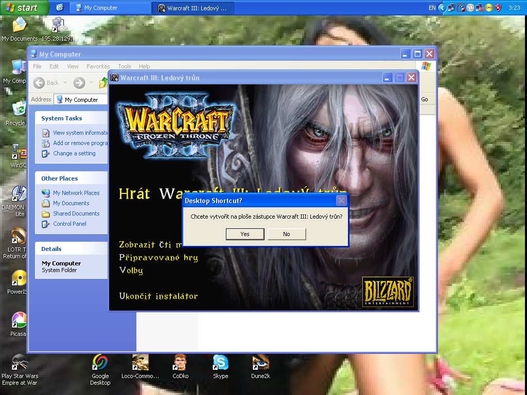527x395 pixels.
Task: Click Add or remove programs icon
Action: pyautogui.click(x=46, y=143)
